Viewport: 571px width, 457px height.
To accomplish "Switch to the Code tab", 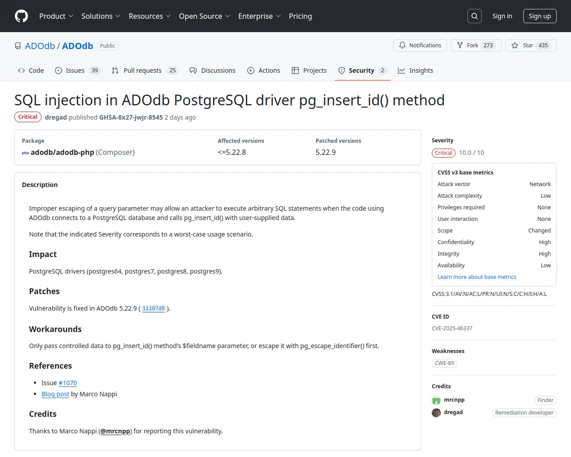I will pyautogui.click(x=31, y=71).
